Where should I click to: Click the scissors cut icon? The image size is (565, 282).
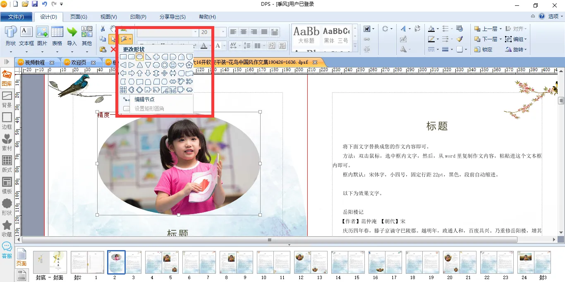[103, 29]
